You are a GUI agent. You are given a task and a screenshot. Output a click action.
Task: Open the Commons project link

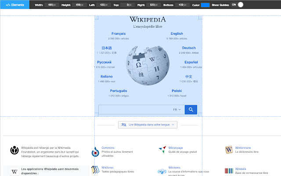point(108,148)
